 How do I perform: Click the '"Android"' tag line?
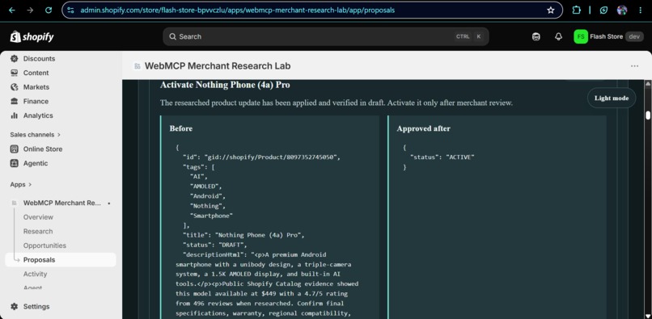coord(208,196)
